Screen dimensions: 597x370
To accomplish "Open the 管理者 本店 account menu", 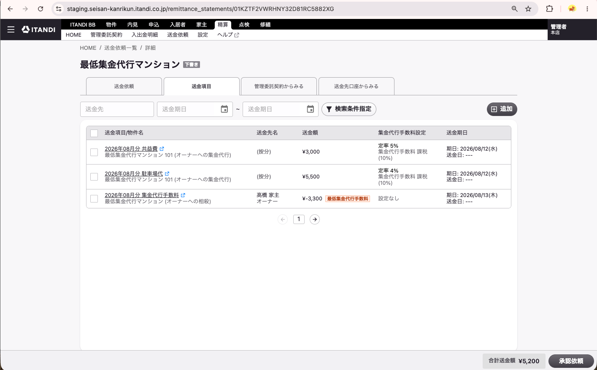I will tap(572, 30).
